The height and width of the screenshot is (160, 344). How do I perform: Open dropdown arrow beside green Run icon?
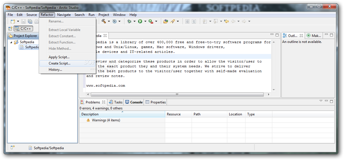pyautogui.click(x=145, y=21)
